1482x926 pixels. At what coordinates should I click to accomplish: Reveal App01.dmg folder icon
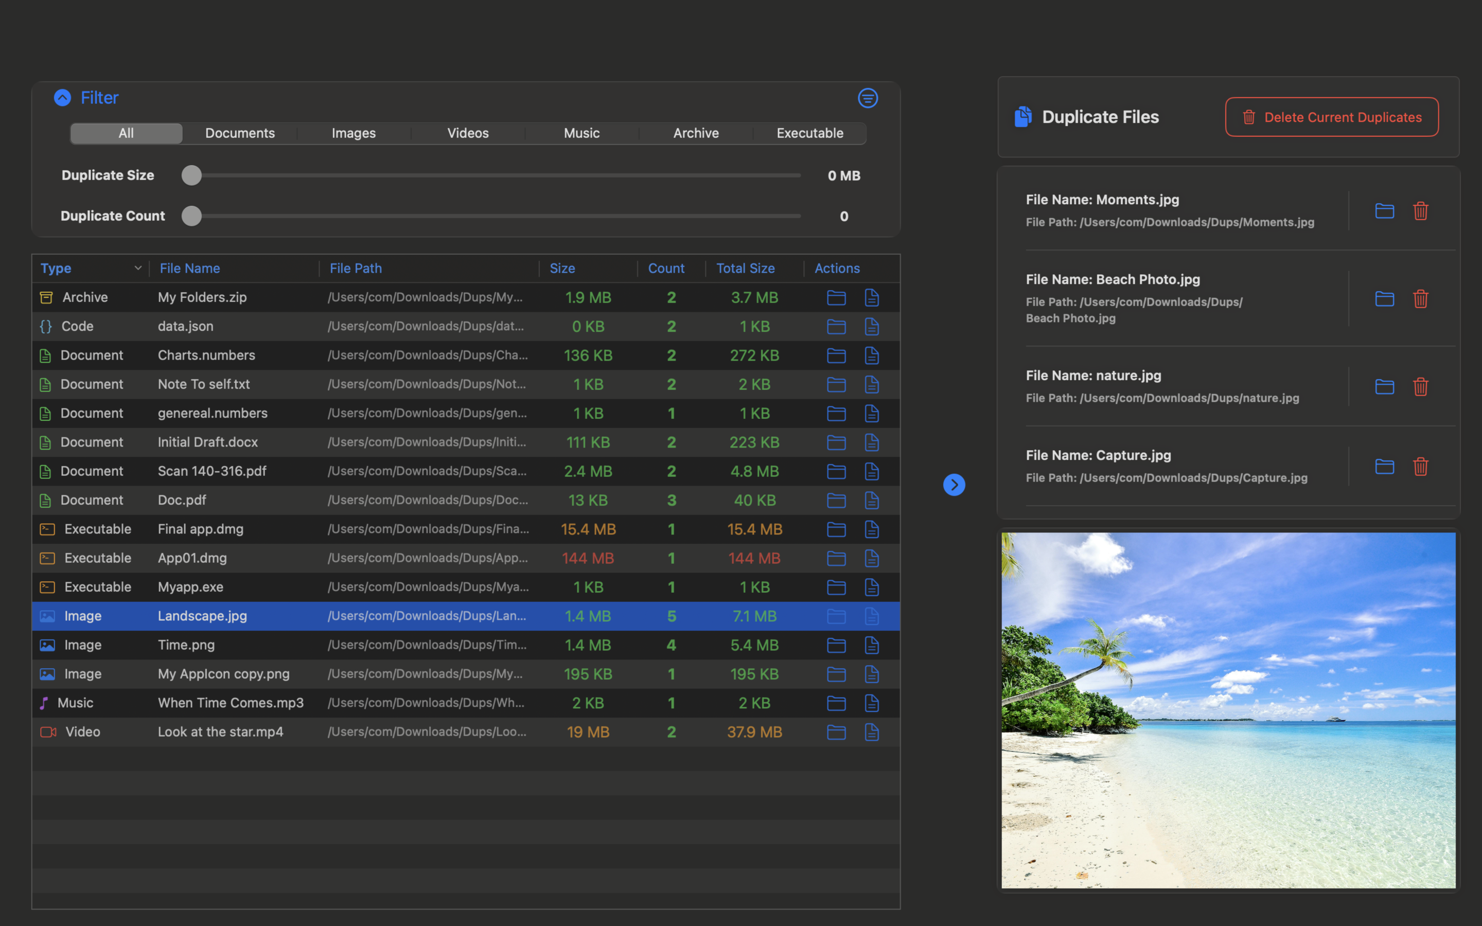tap(837, 559)
